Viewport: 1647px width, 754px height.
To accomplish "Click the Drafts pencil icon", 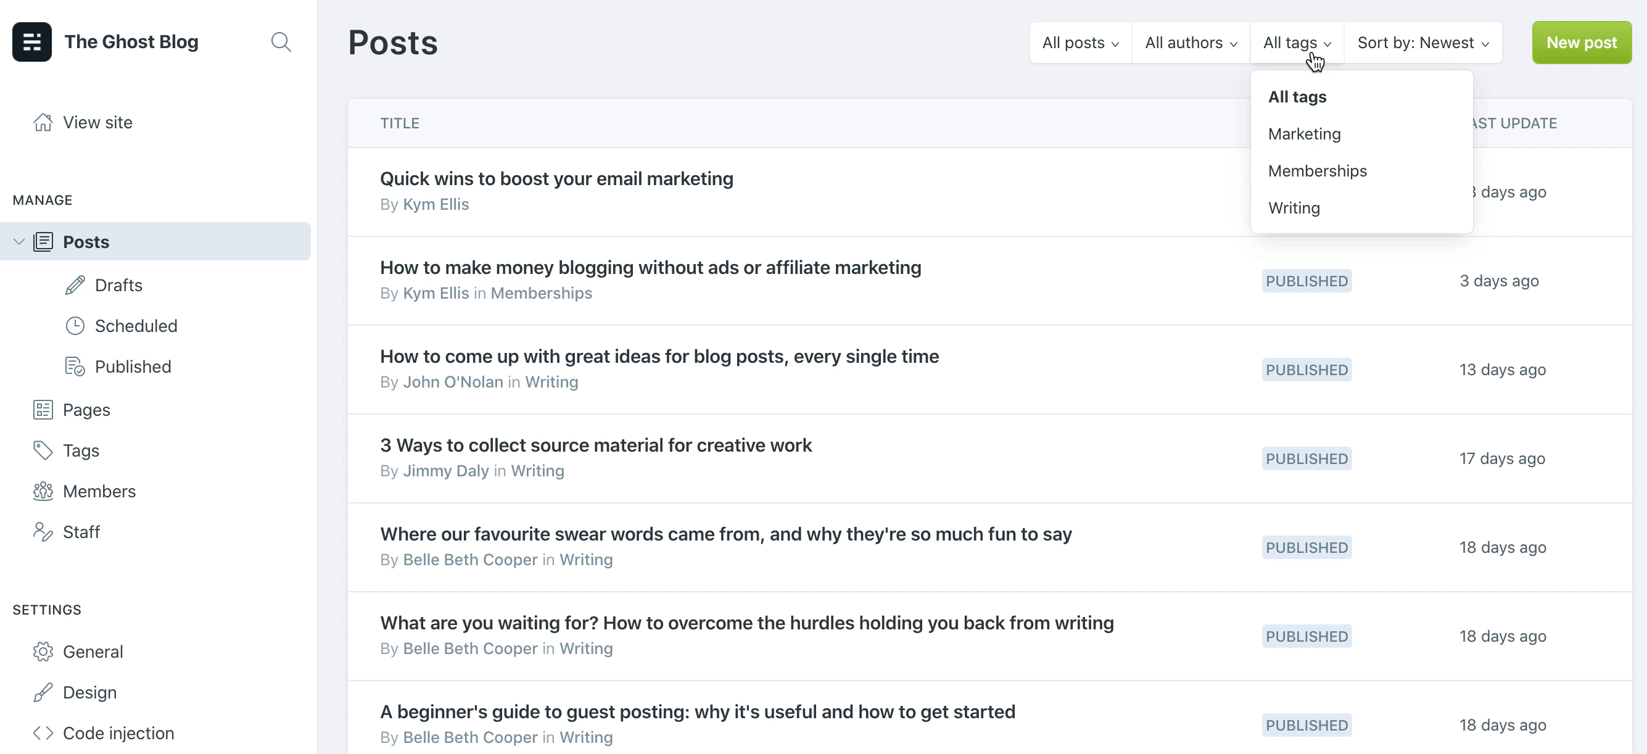I will 75,285.
